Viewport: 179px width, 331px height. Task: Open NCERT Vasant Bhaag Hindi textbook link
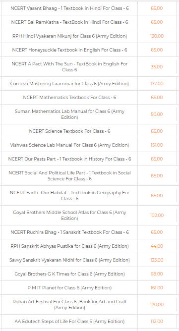pyautogui.click(x=69, y=8)
